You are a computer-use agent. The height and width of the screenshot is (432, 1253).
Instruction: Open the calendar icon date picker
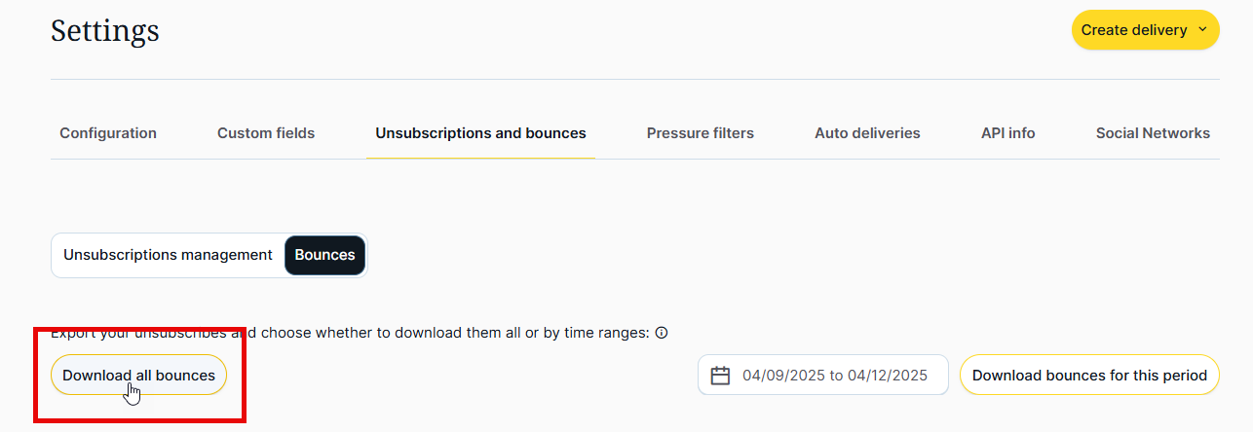[720, 376]
